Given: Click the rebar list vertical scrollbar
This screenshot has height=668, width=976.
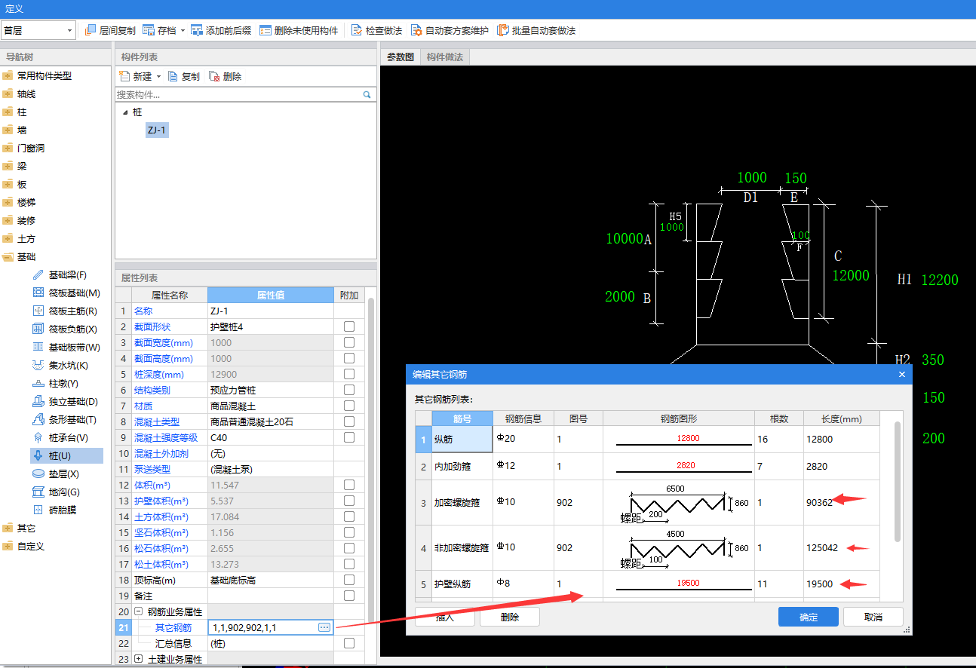Looking at the screenshot, I should pos(898,481).
